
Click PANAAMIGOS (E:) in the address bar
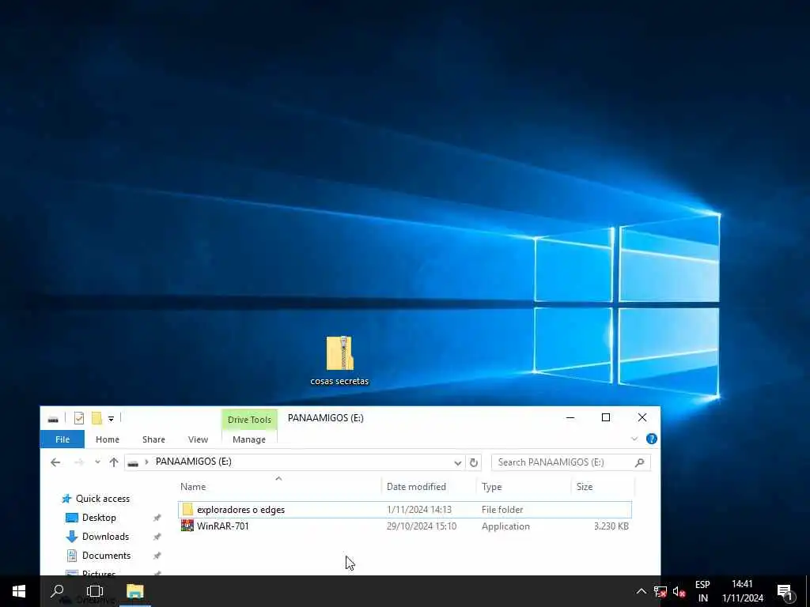coord(193,462)
